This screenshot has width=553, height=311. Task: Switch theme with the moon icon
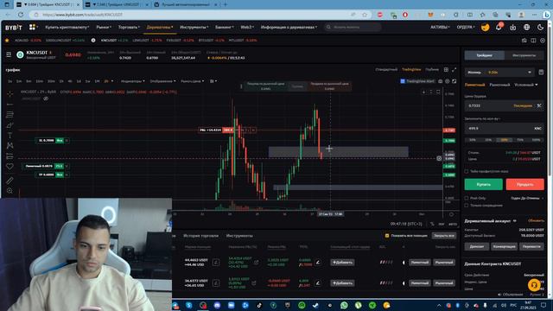pyautogui.click(x=540, y=27)
